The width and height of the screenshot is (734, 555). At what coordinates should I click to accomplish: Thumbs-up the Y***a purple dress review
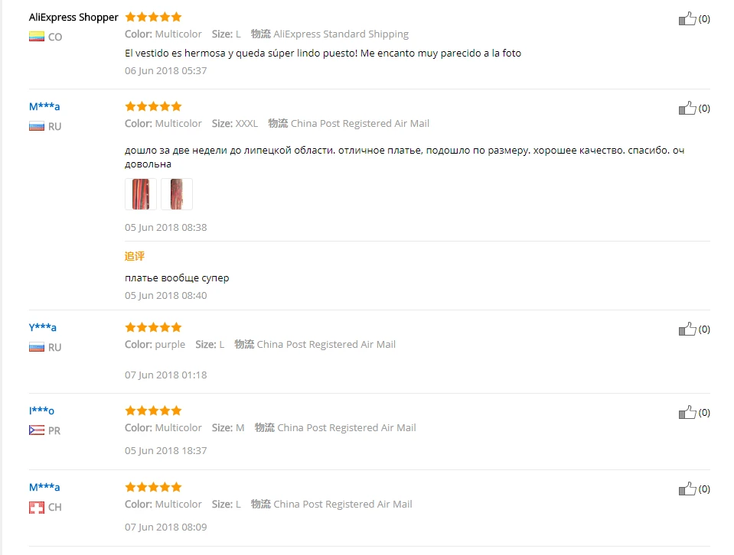pos(687,329)
